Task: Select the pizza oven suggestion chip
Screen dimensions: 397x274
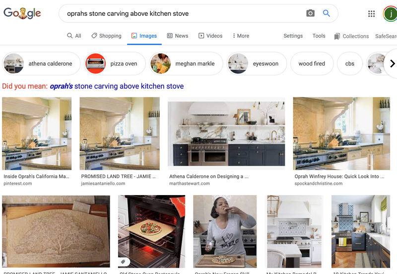Action: (115, 64)
